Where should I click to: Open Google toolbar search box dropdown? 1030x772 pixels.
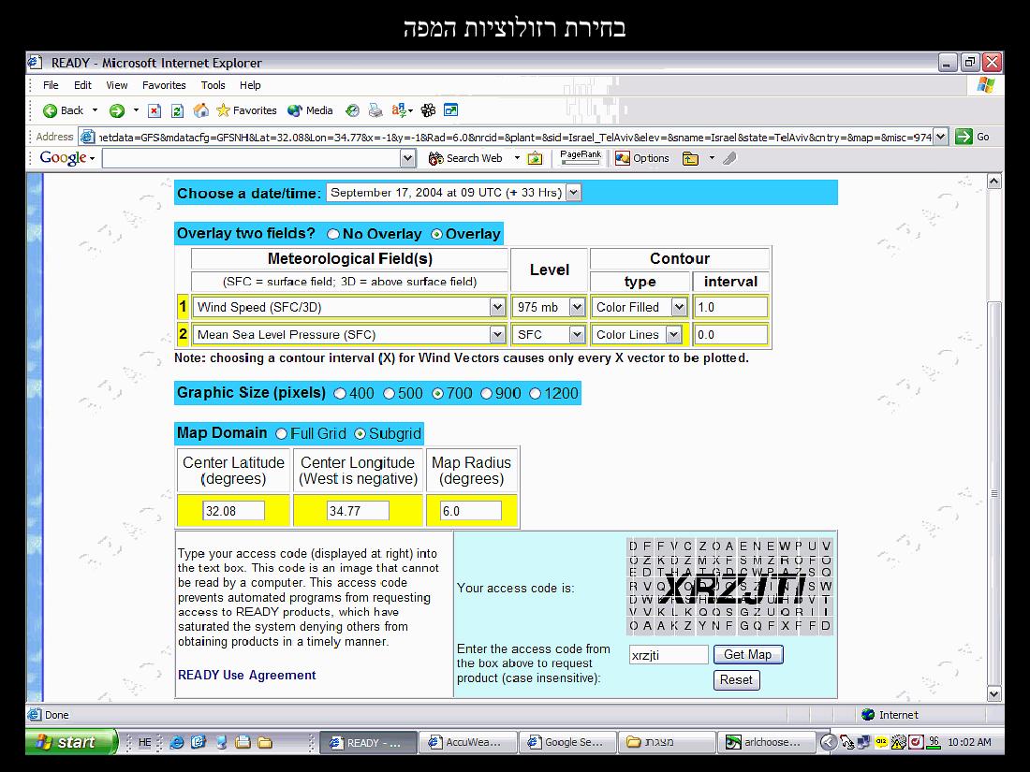407,158
